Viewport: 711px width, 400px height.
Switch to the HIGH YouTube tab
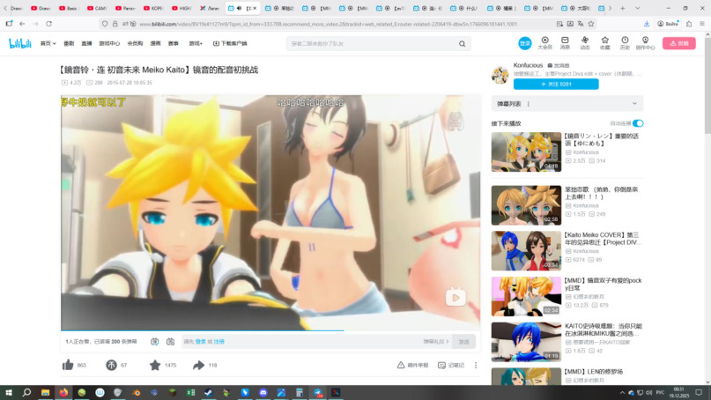click(181, 8)
